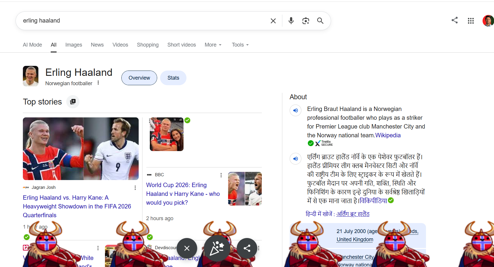Click the round party popper button
Viewport: 494px width, 267px height.
click(x=217, y=248)
